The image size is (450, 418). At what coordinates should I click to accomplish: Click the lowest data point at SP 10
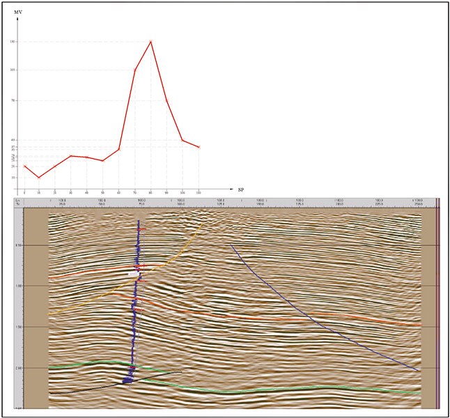39,178
